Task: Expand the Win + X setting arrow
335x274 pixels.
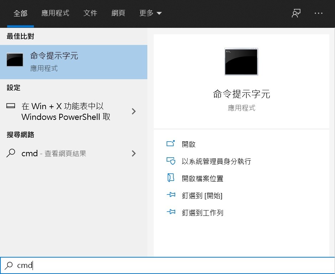Action: tap(134, 111)
